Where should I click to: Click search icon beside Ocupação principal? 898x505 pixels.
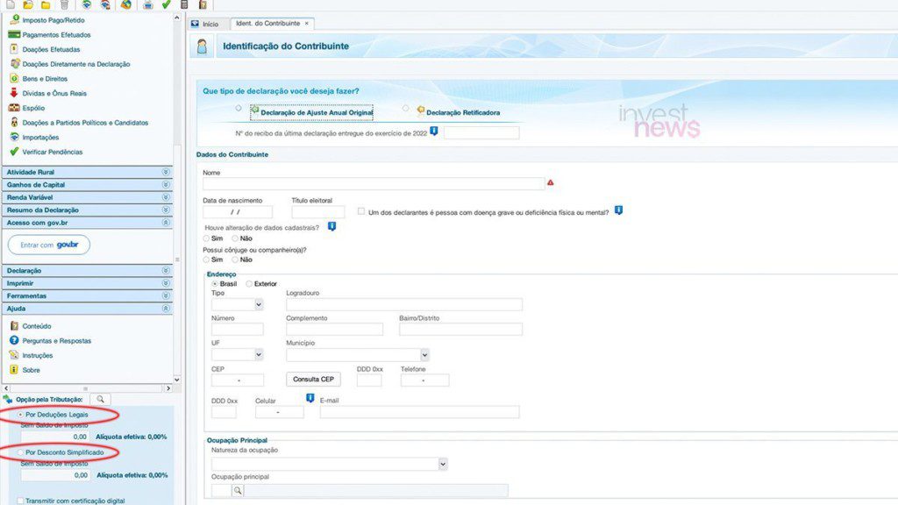(x=238, y=491)
